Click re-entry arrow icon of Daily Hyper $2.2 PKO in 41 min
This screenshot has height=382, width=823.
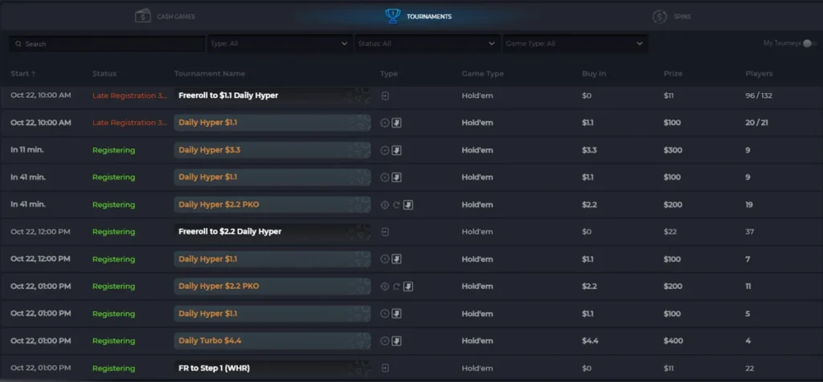tap(396, 205)
